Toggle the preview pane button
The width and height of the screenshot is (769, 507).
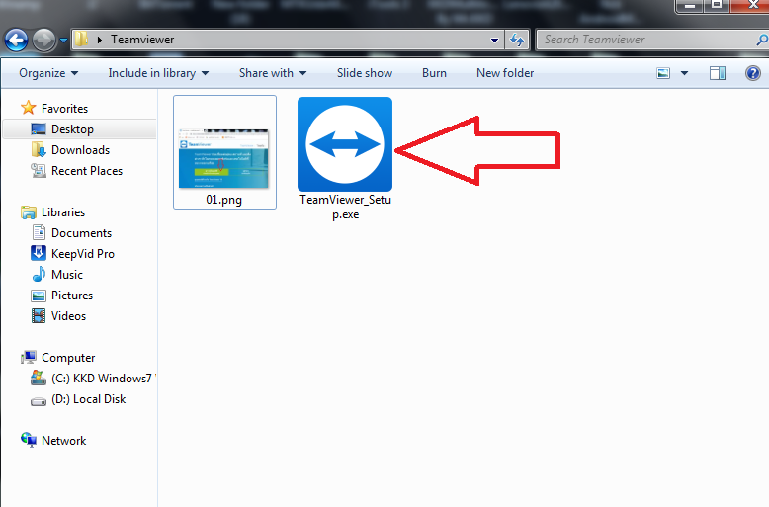[x=718, y=73]
